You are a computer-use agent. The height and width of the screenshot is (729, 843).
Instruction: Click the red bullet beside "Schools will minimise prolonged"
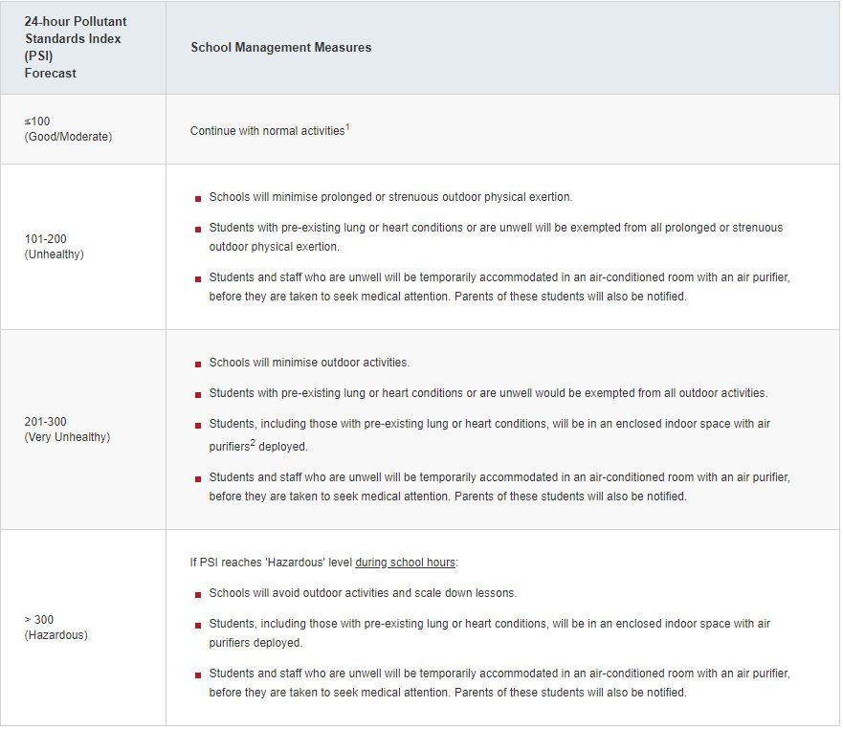click(198, 198)
